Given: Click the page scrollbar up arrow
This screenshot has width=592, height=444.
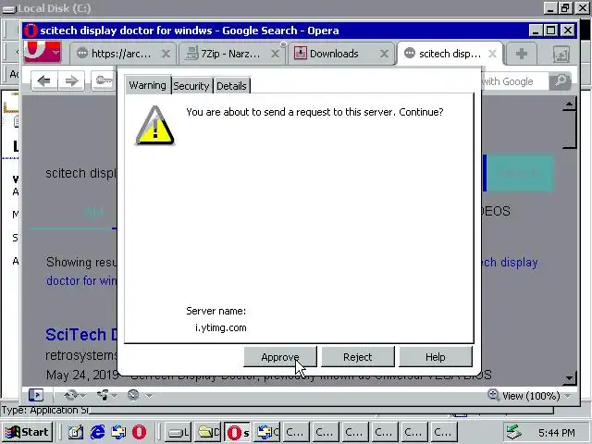Looking at the screenshot, I should coord(570,104).
